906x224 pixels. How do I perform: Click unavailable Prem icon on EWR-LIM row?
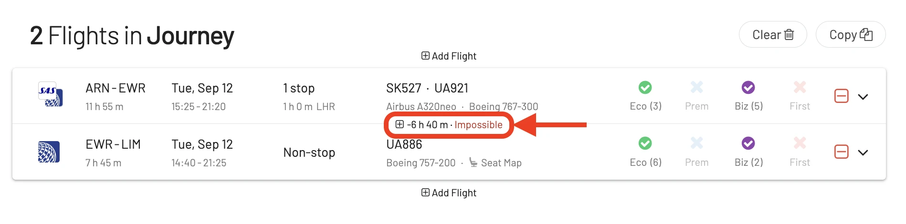pos(696,143)
